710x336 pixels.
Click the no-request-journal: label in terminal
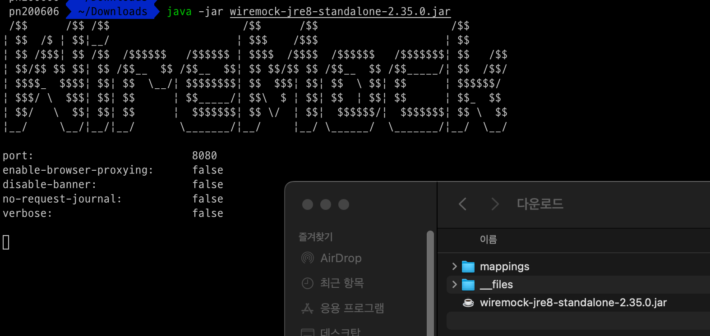coord(62,199)
